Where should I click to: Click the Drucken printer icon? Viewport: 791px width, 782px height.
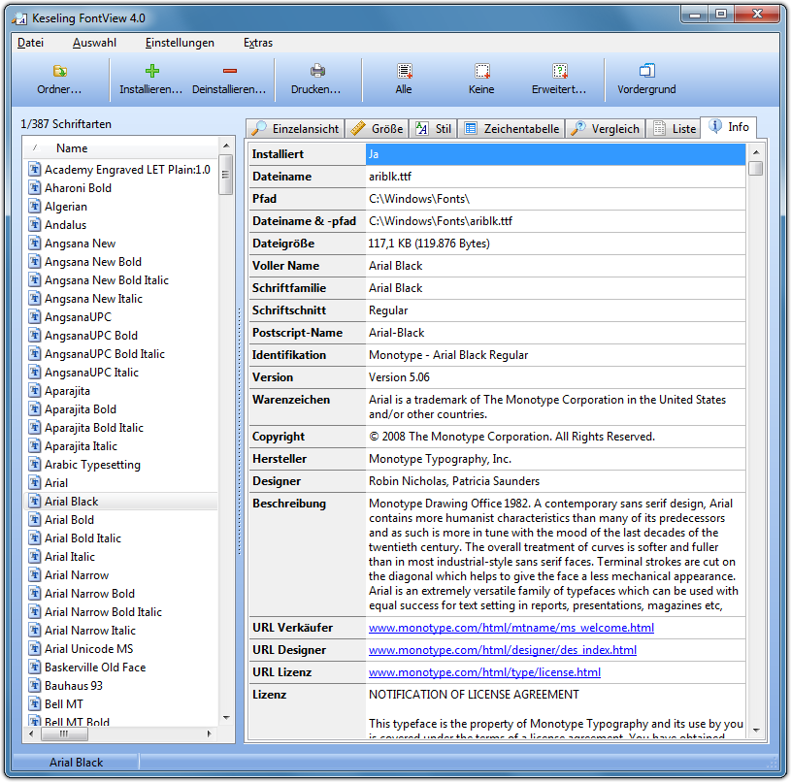[316, 71]
